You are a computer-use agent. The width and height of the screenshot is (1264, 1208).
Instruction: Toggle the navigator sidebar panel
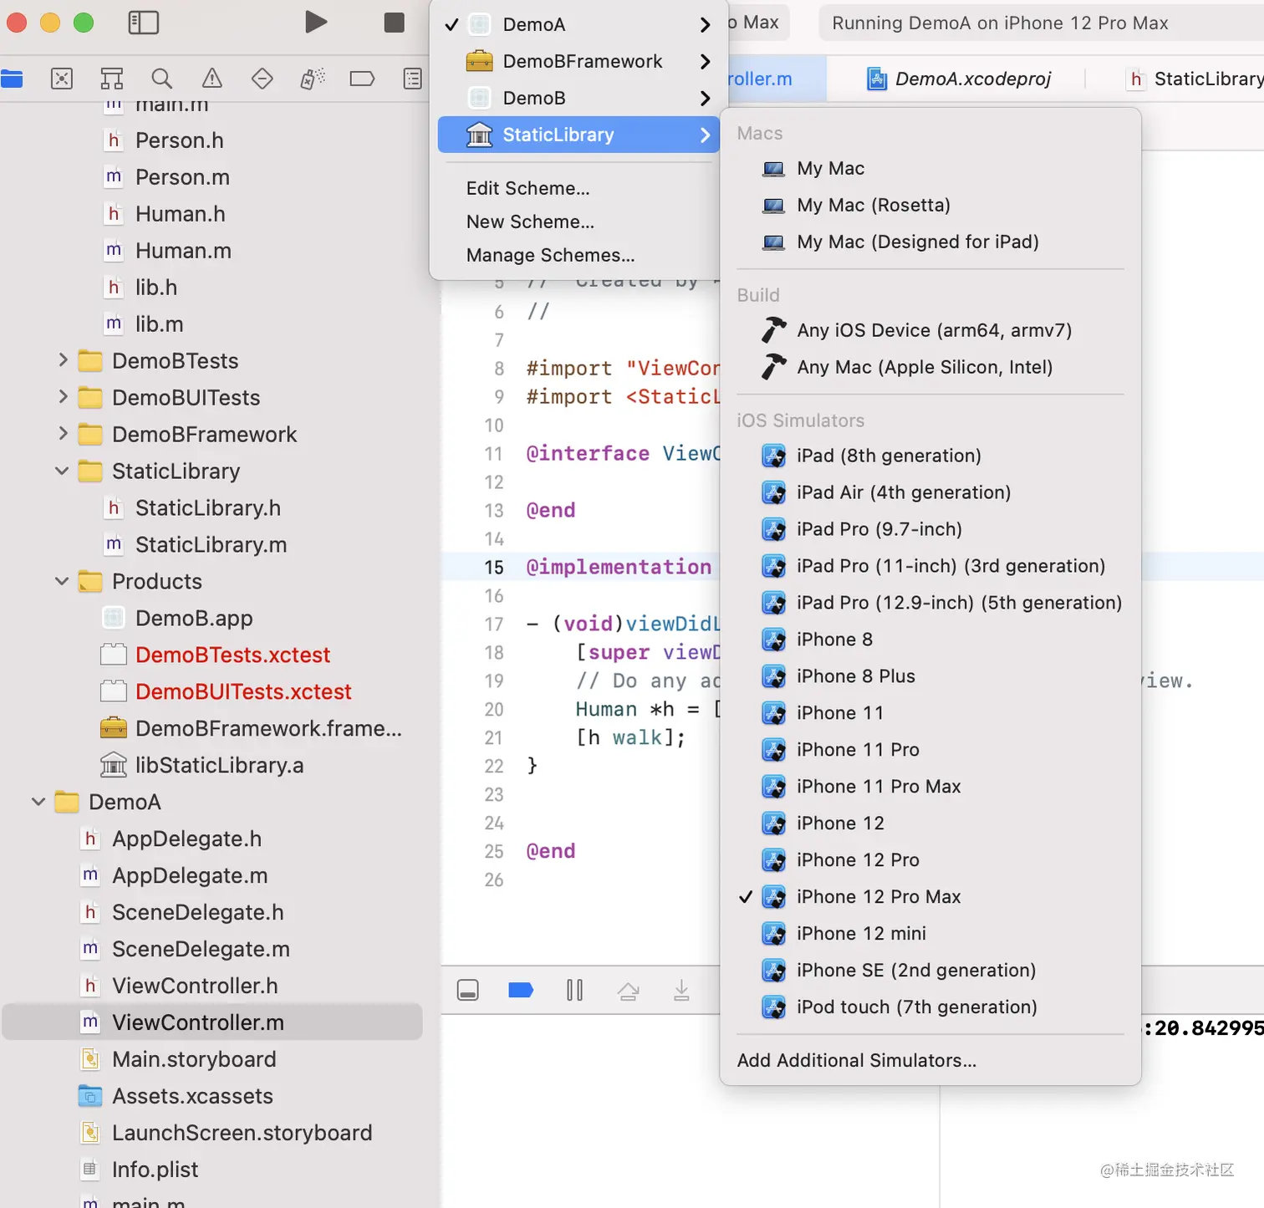(143, 23)
